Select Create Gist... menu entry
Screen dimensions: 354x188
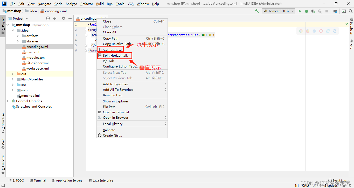coord(132,136)
